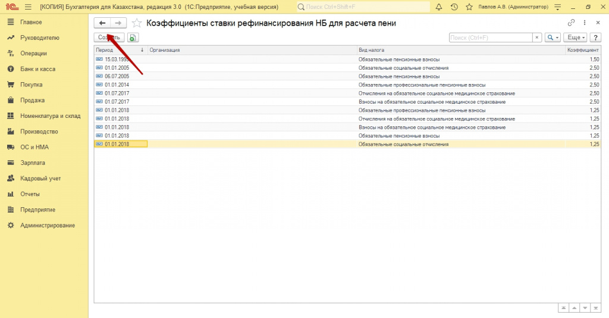Open Производство section

[x=39, y=132]
